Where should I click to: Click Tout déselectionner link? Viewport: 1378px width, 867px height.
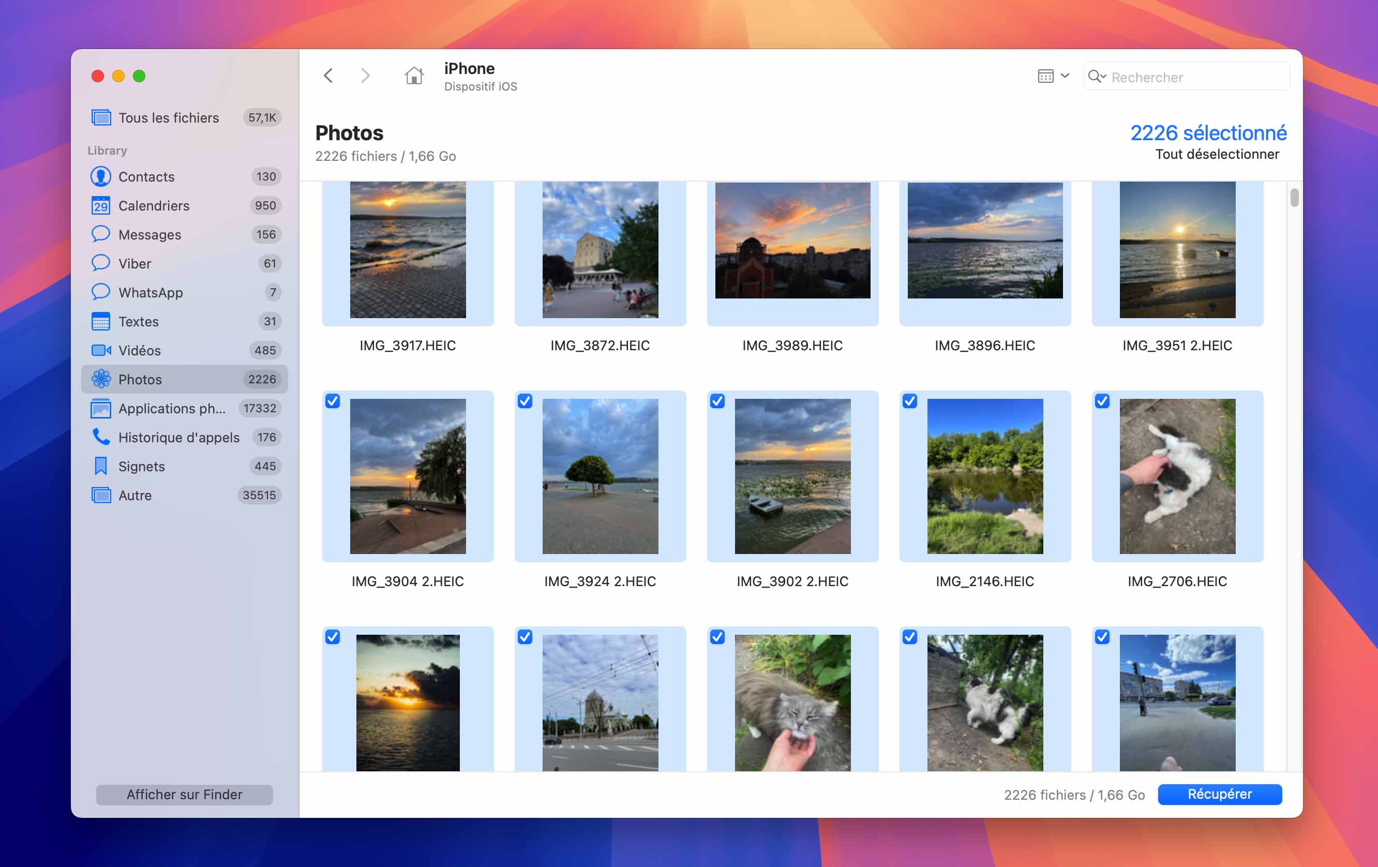[x=1217, y=154]
